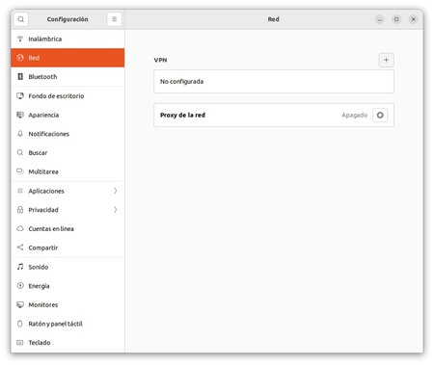Click the Inalámbrica wifi icon
Viewport: 434px width, 365px height.
click(20, 39)
